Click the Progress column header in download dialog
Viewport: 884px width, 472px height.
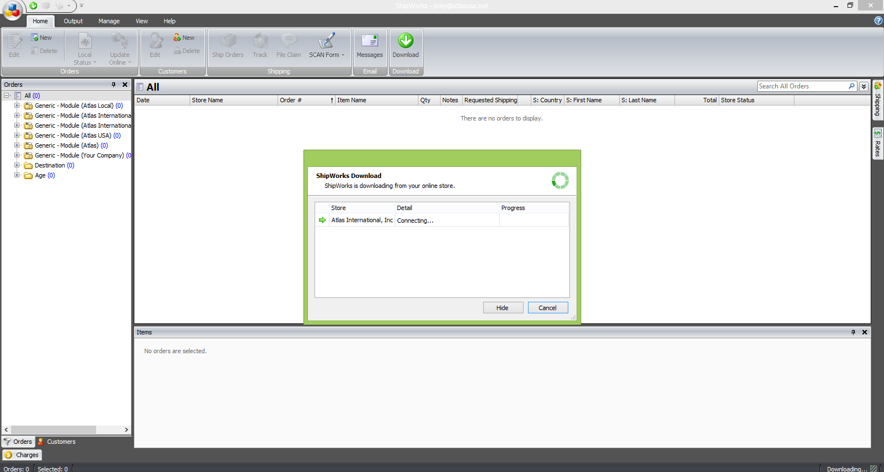tap(534, 208)
